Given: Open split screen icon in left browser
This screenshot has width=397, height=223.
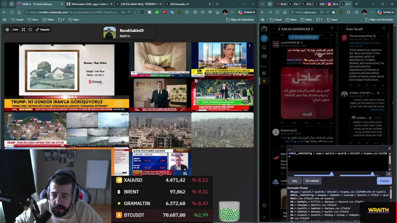Looking at the screenshot, I should (195, 12).
